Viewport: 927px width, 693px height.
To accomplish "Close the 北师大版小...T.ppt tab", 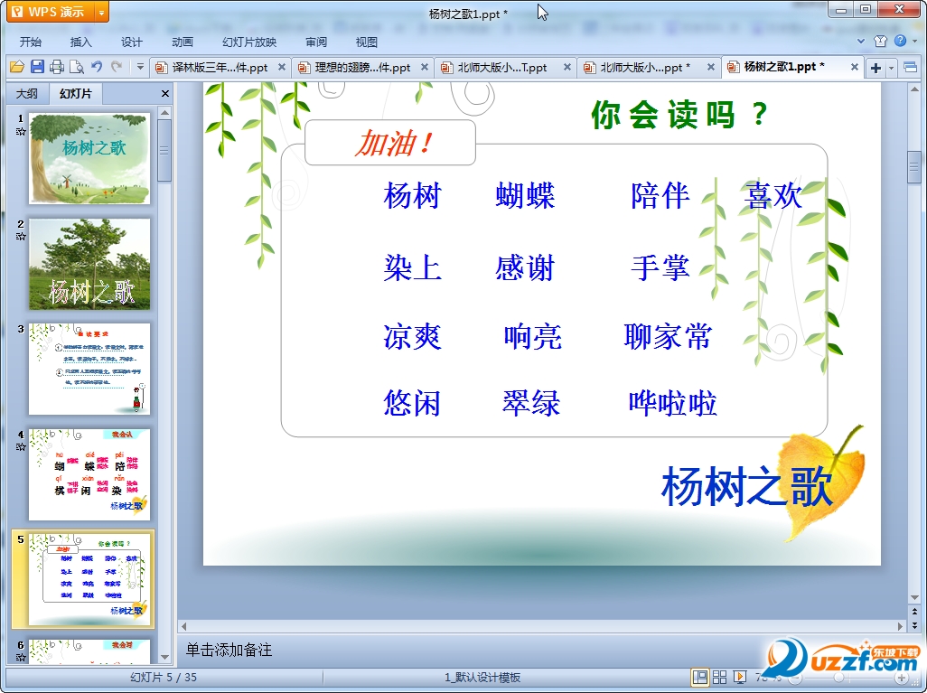I will point(567,68).
